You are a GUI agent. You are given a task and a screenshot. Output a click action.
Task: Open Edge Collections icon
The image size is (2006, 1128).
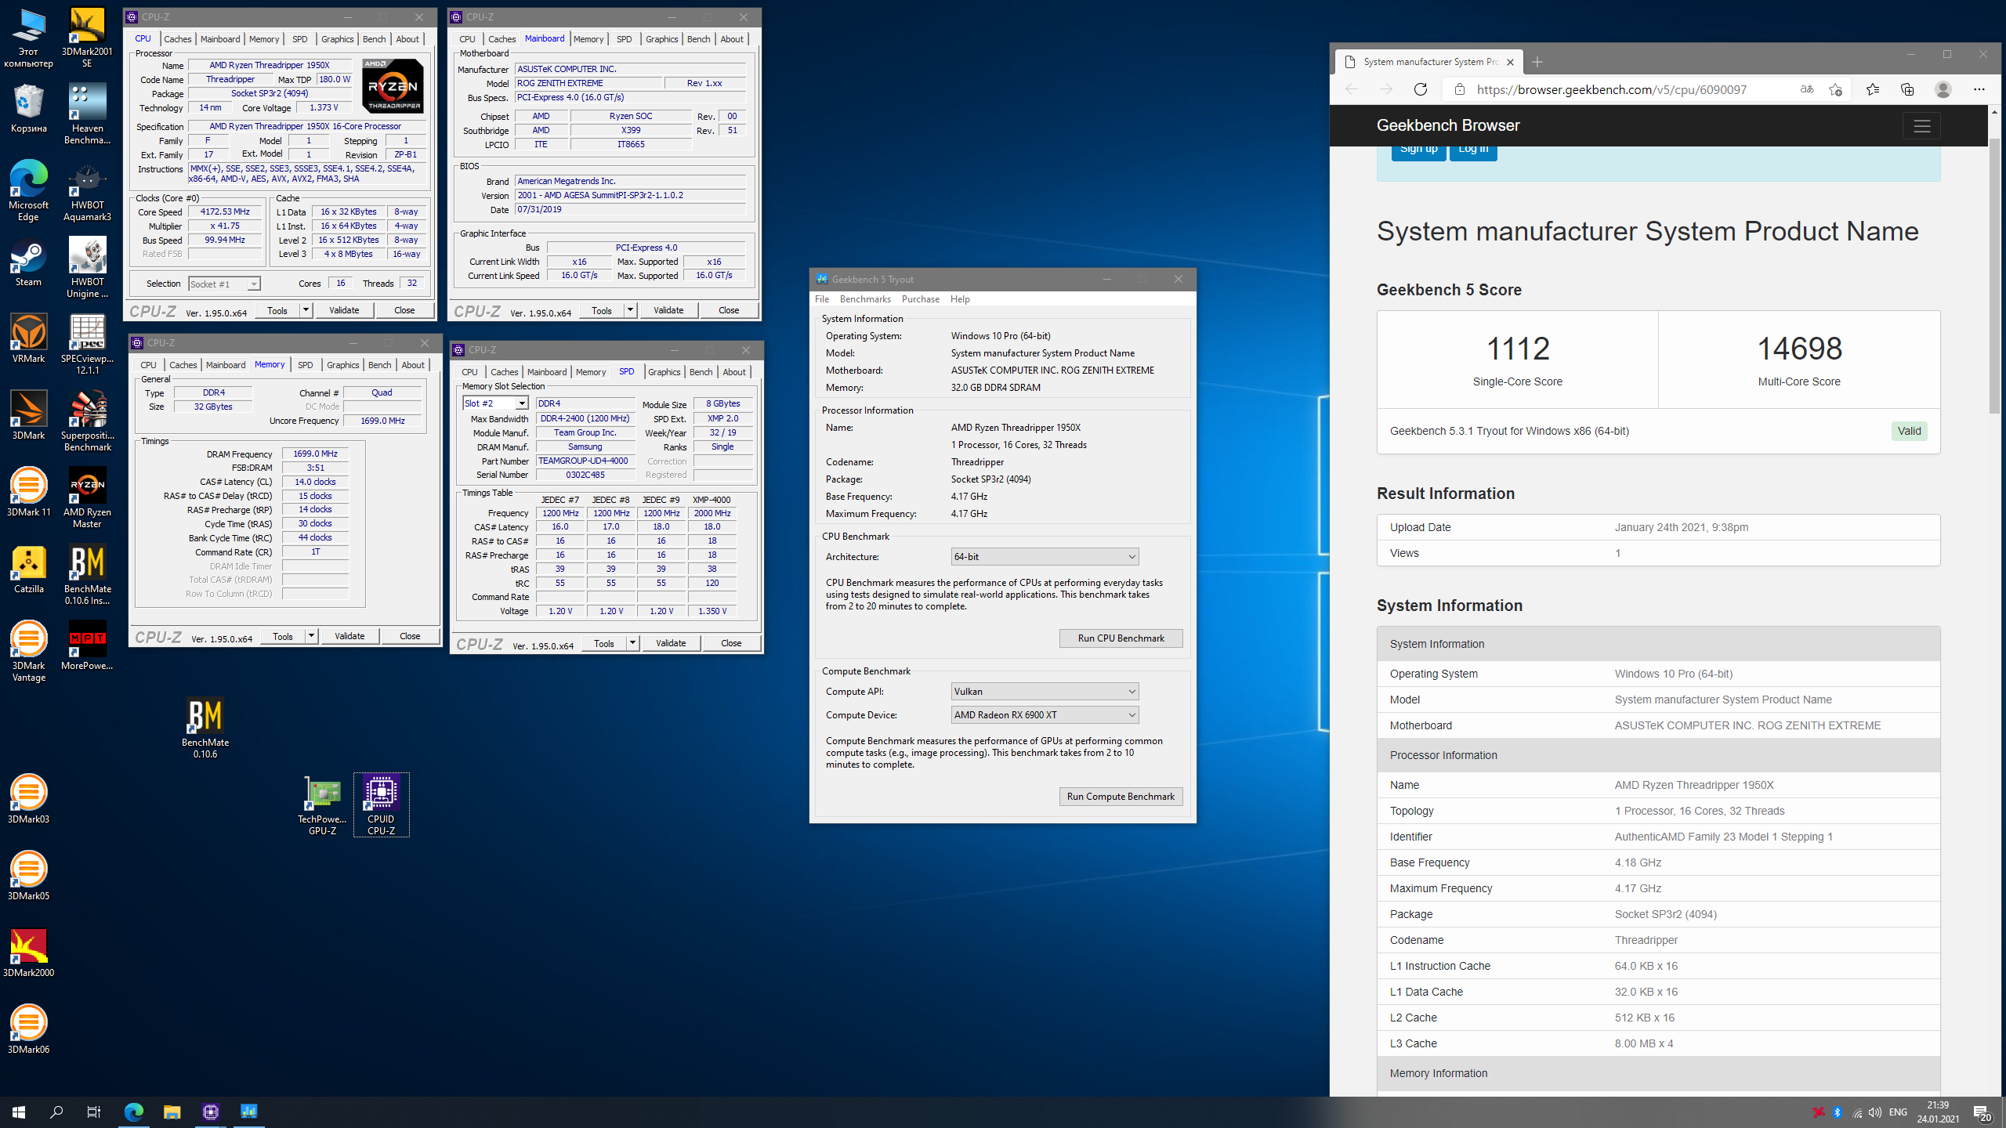[1907, 89]
